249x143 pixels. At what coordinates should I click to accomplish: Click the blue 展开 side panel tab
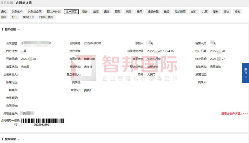click(x=245, y=72)
